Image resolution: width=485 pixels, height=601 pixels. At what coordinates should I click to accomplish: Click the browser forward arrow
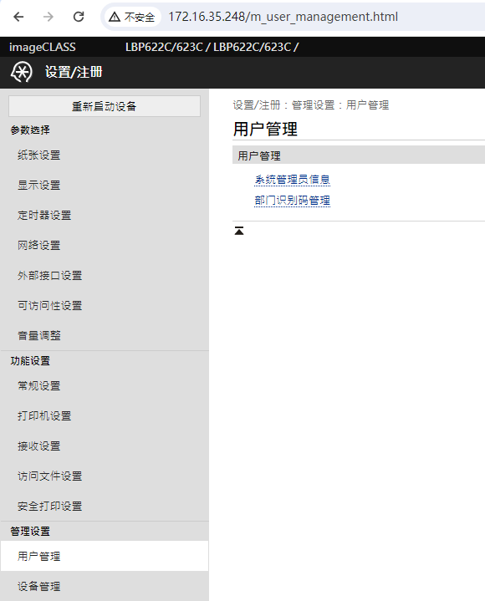pos(48,17)
